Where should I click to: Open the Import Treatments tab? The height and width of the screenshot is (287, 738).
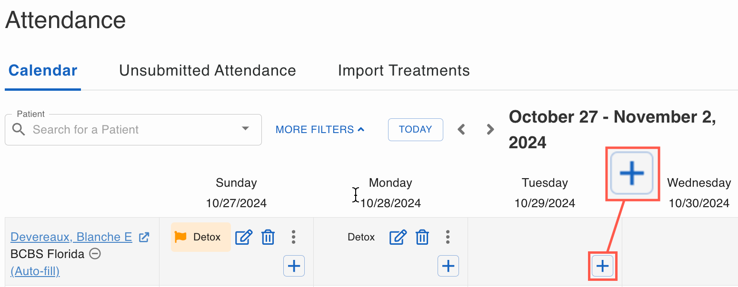pos(404,70)
